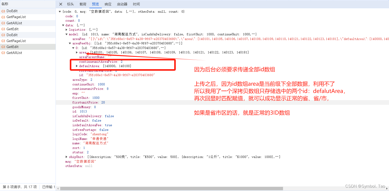Click firstUnit: 1000 line
This screenshot has height=191, width=389.
[86, 98]
